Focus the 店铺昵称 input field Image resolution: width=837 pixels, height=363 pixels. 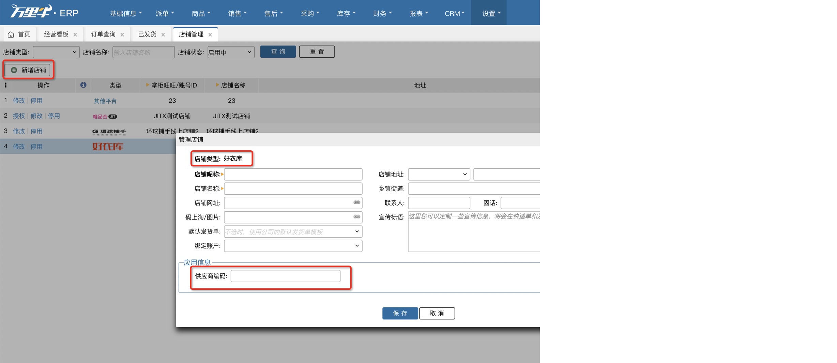coord(293,174)
